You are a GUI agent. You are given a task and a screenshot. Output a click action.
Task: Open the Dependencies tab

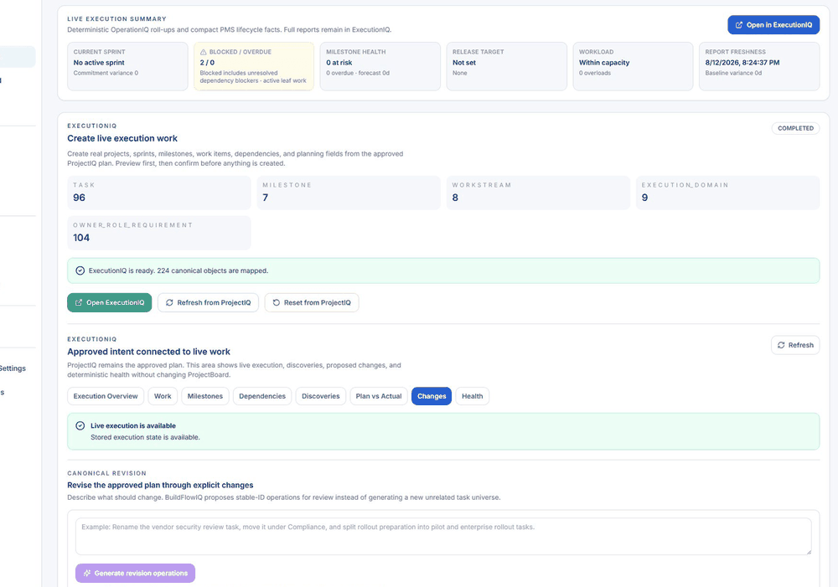tap(262, 396)
